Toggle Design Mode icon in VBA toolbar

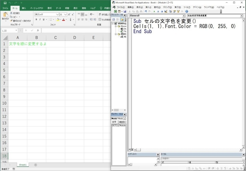click(166, 11)
